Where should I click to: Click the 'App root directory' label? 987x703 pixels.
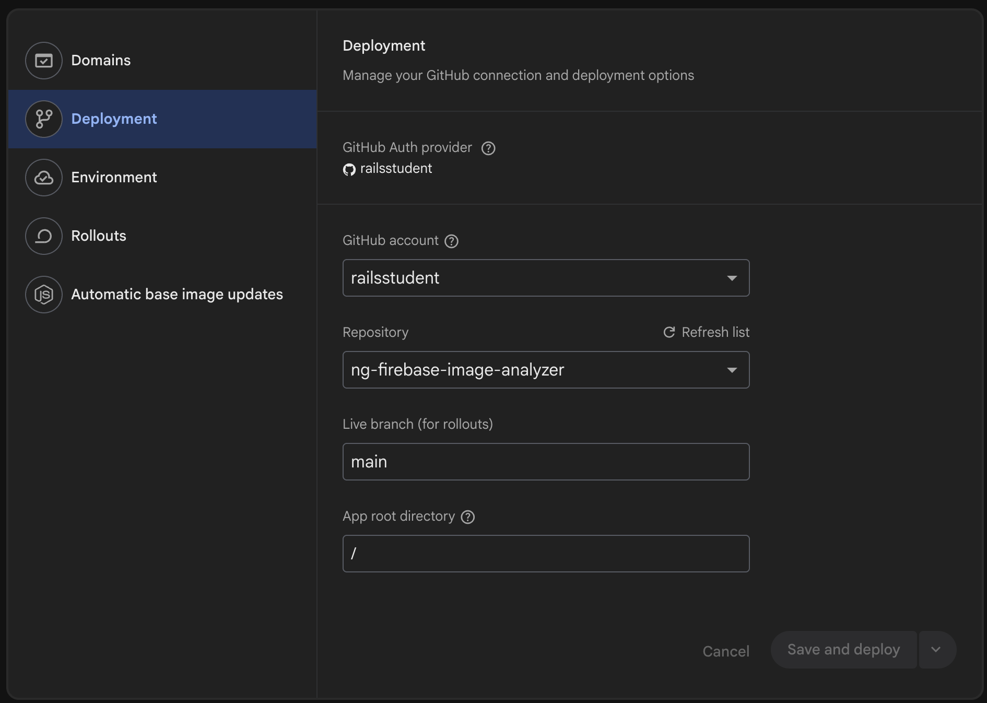pyautogui.click(x=399, y=517)
